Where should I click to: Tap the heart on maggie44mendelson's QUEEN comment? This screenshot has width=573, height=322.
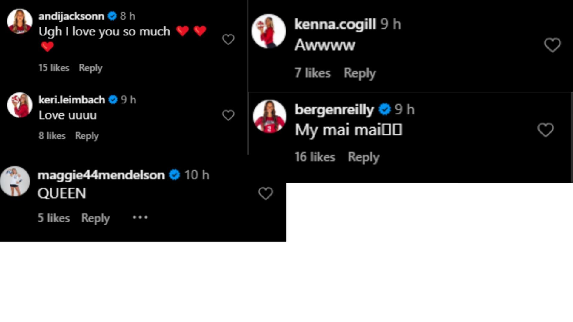click(265, 193)
